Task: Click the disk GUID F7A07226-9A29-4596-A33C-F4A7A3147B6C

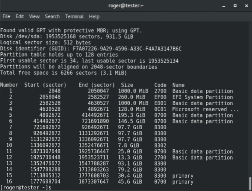Action: tap(127, 49)
